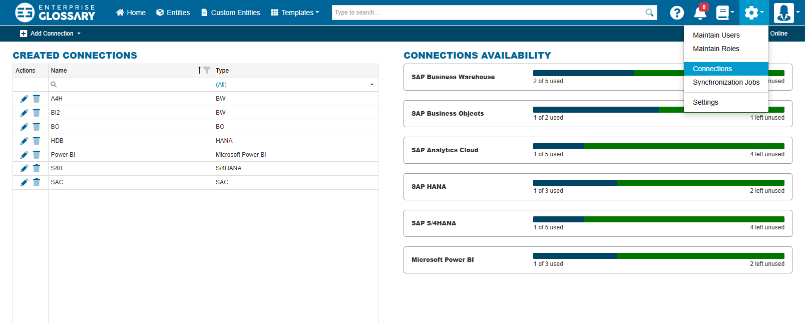
Task: Click the filter funnel icon in Name column
Action: (x=207, y=71)
